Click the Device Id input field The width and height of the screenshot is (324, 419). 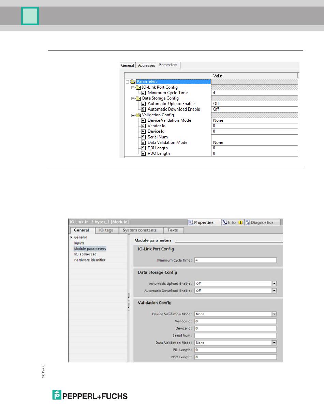236,328
